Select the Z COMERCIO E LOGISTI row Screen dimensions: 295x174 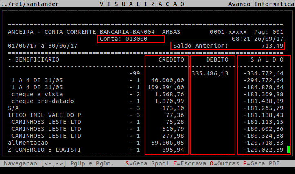44,150
